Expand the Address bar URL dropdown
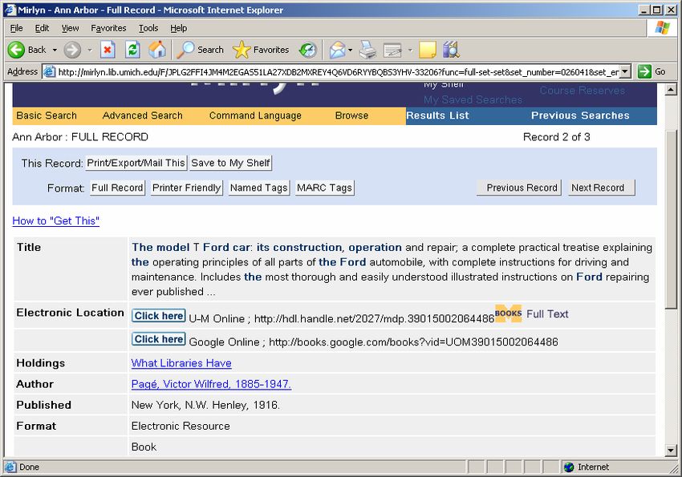This screenshot has height=477, width=682. (624, 71)
